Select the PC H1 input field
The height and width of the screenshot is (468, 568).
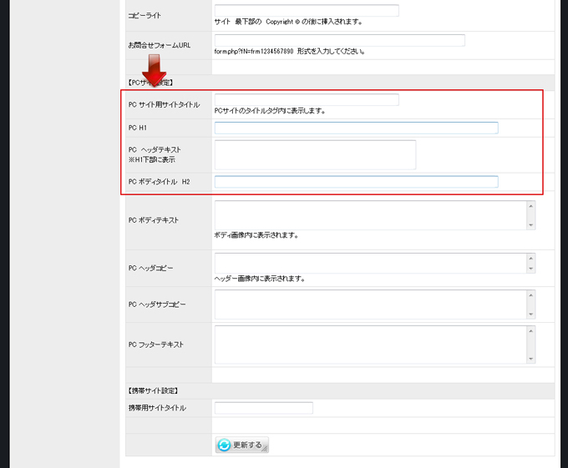click(x=356, y=128)
